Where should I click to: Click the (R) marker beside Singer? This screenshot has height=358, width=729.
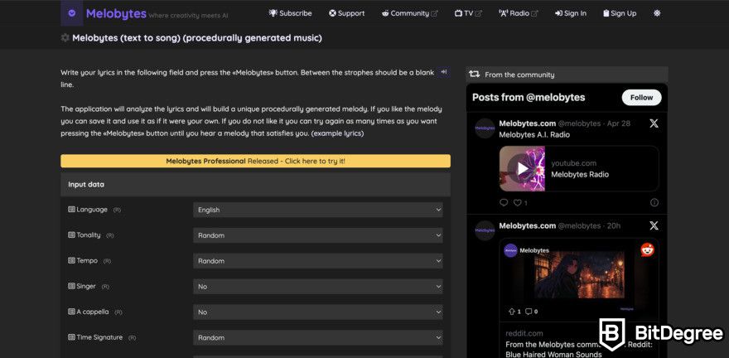(105, 287)
